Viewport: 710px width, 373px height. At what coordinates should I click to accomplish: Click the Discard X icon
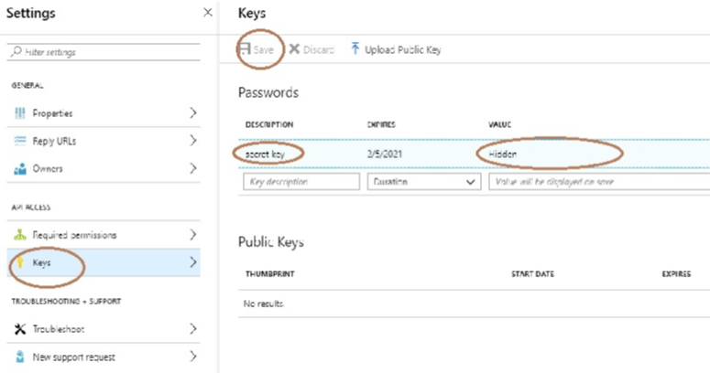pos(294,48)
